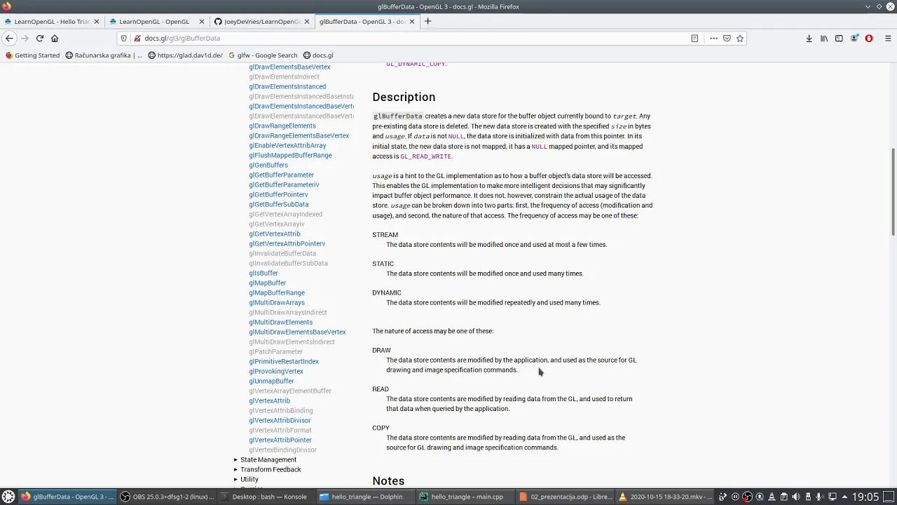897x505 pixels.
Task: Open glEnableVertexAttribArray link
Action: (287, 146)
